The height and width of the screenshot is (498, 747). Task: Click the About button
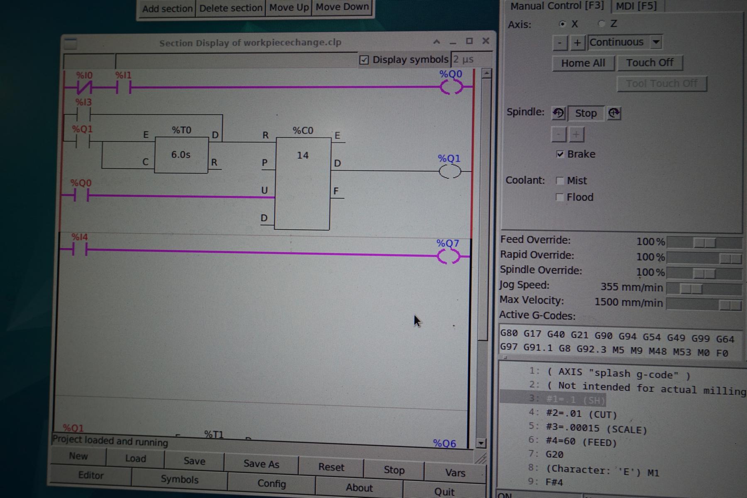pos(359,488)
